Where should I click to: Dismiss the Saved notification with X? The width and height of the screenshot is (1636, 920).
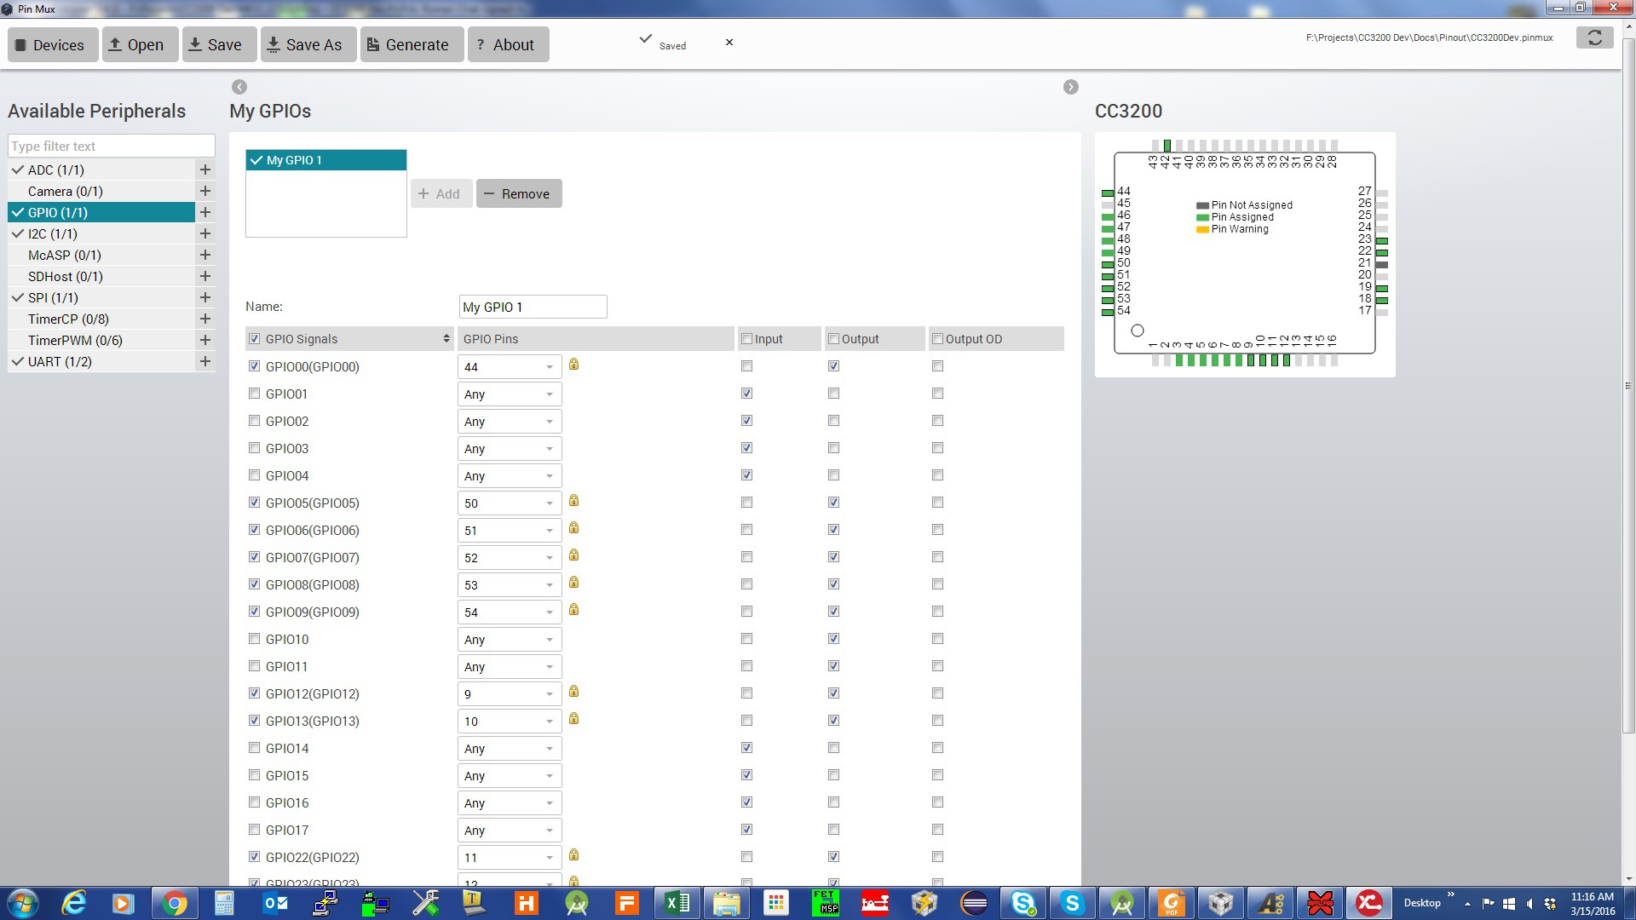click(x=729, y=42)
